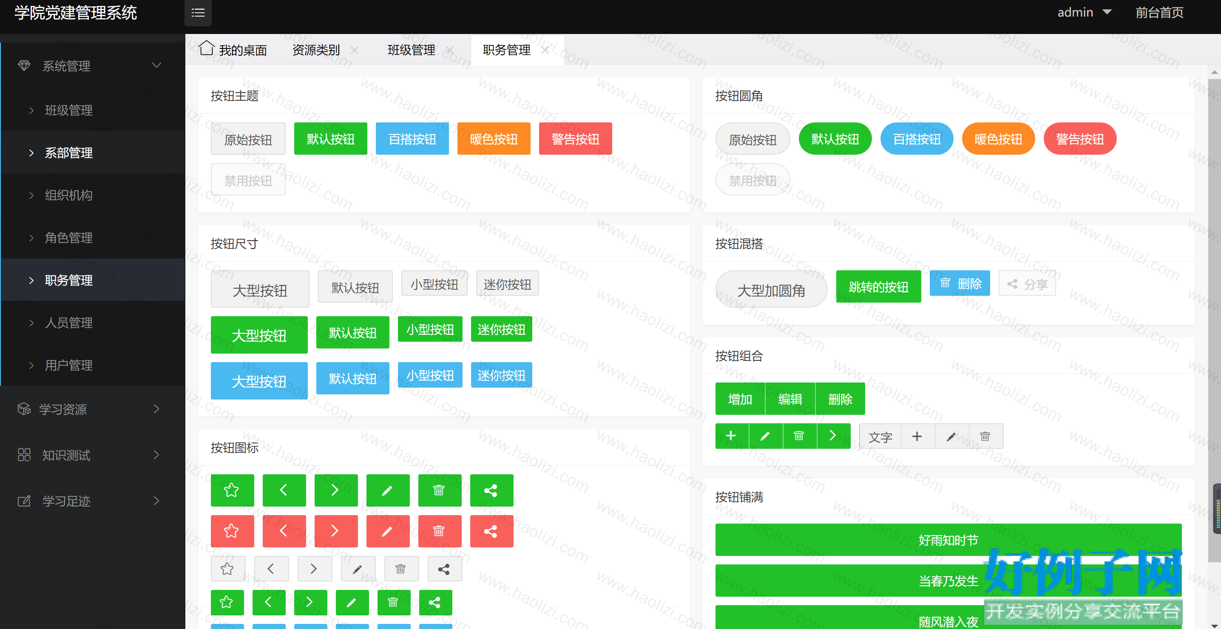
Task: Click the four-squares icon beside 知识测试
Action: [24, 455]
